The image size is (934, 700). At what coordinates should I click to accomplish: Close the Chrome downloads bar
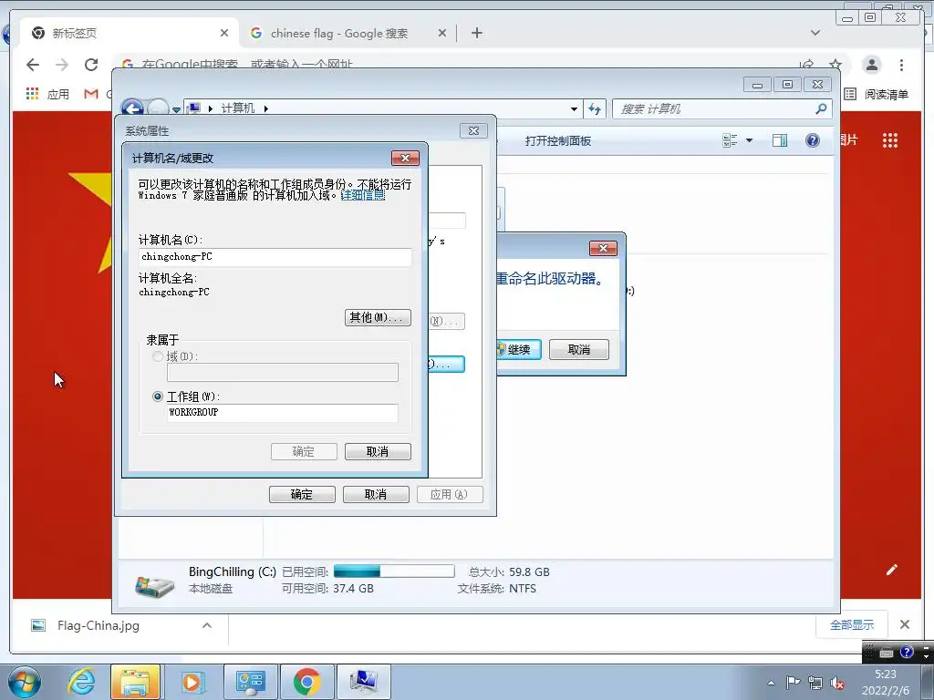(905, 624)
